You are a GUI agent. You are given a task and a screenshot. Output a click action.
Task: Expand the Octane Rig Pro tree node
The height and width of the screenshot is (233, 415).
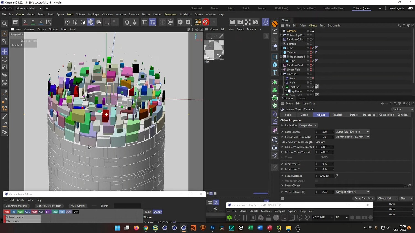tap(281, 35)
